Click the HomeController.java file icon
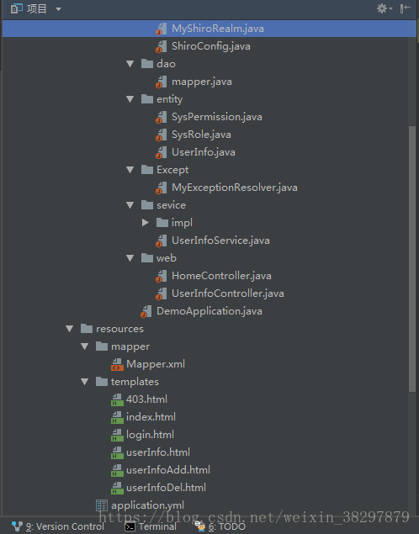Viewport: 419px width, 534px height. click(162, 276)
